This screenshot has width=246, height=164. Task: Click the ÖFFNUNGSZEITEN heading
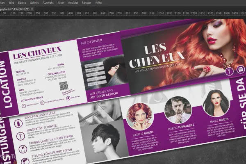[57, 73]
